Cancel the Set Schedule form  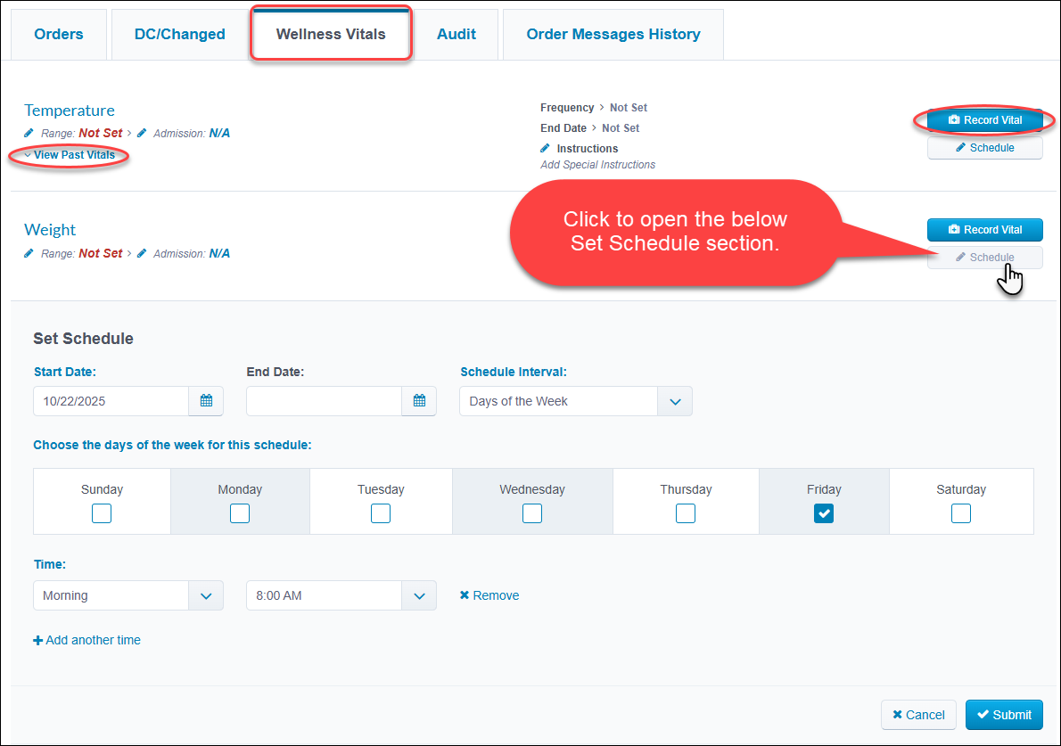918,715
